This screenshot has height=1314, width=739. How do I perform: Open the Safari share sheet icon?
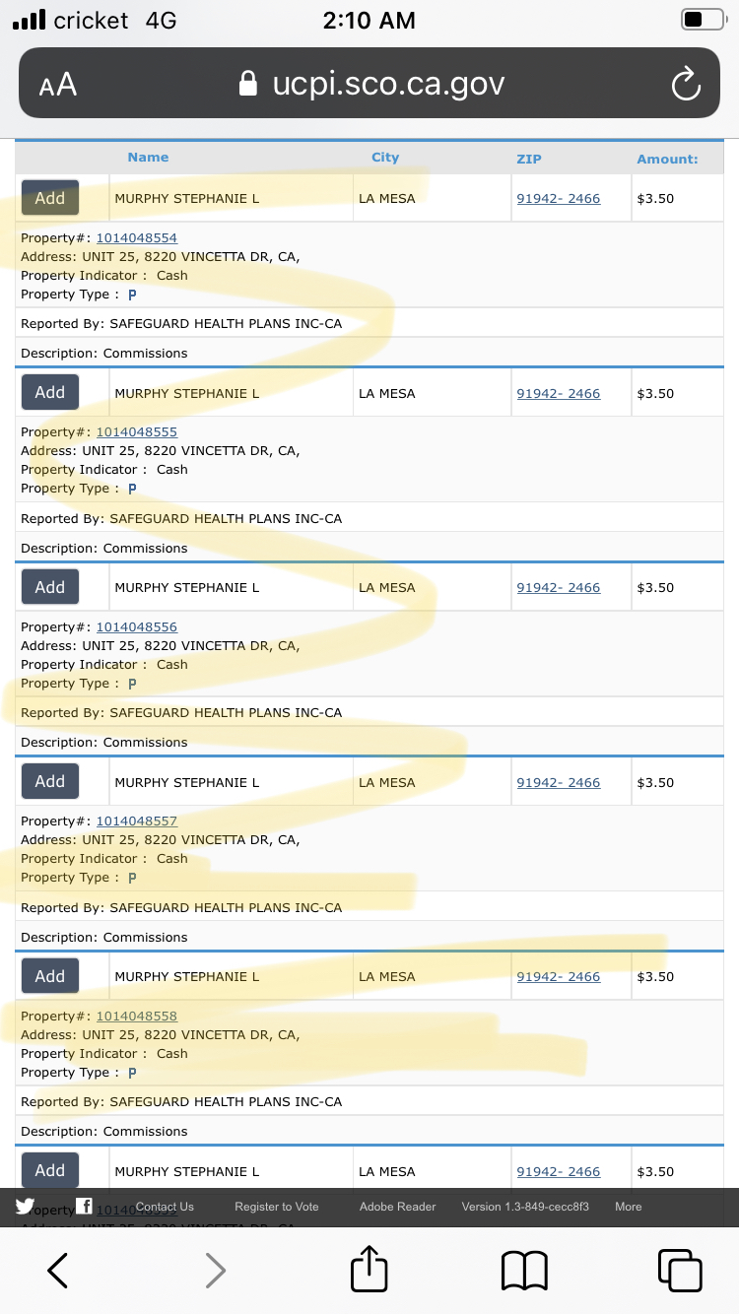(x=369, y=1268)
